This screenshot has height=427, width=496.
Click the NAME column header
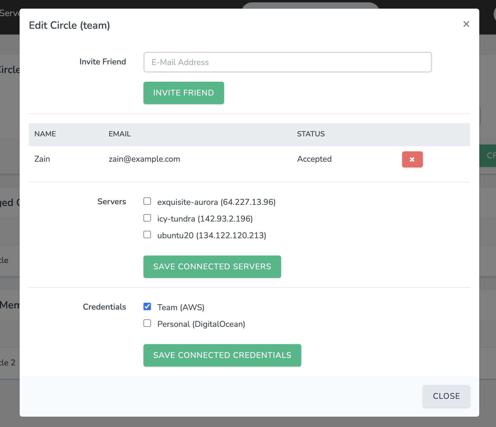click(x=45, y=134)
